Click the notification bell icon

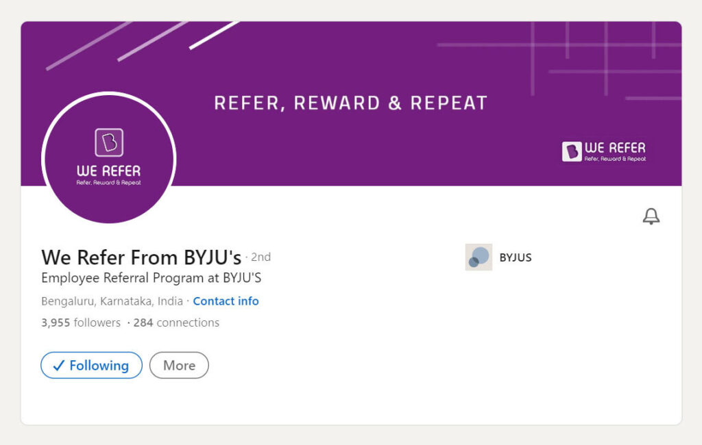pos(651,216)
